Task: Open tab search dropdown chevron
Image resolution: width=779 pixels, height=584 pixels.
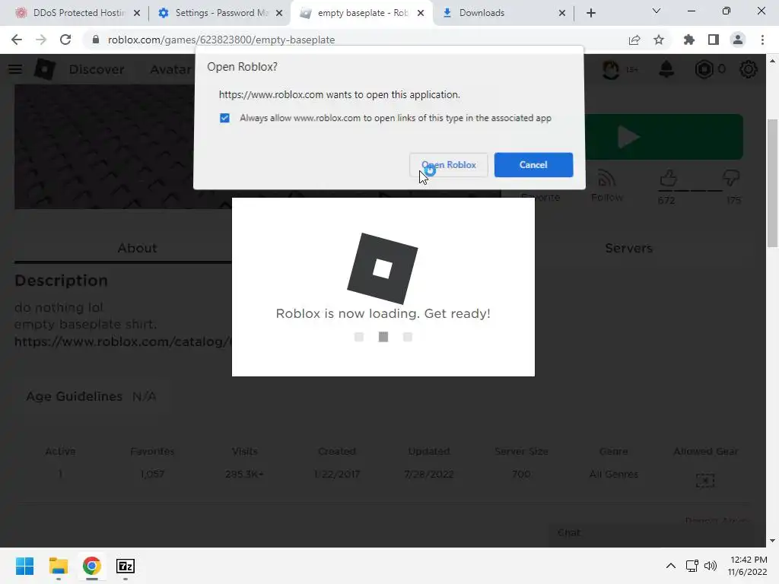Action: [657, 11]
